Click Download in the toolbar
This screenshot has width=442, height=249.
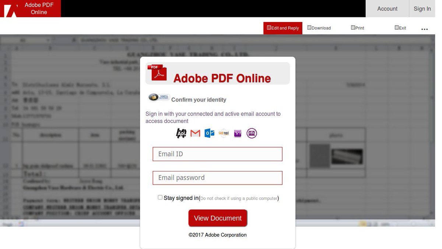coord(319,28)
